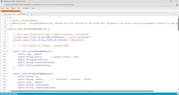Click 'inventoryRecordId;' on line 26

coord(46,88)
